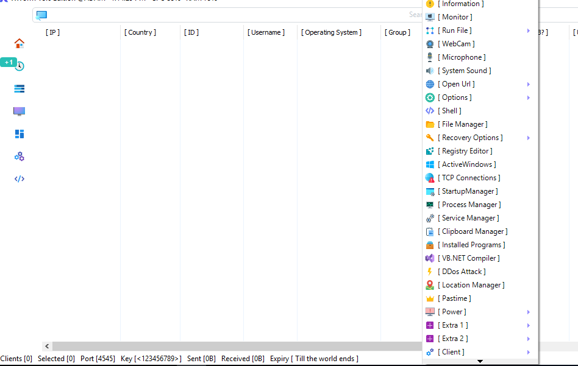Open settings via the gears sidebar icon
Viewport: 578px width, 366px height.
pyautogui.click(x=19, y=157)
